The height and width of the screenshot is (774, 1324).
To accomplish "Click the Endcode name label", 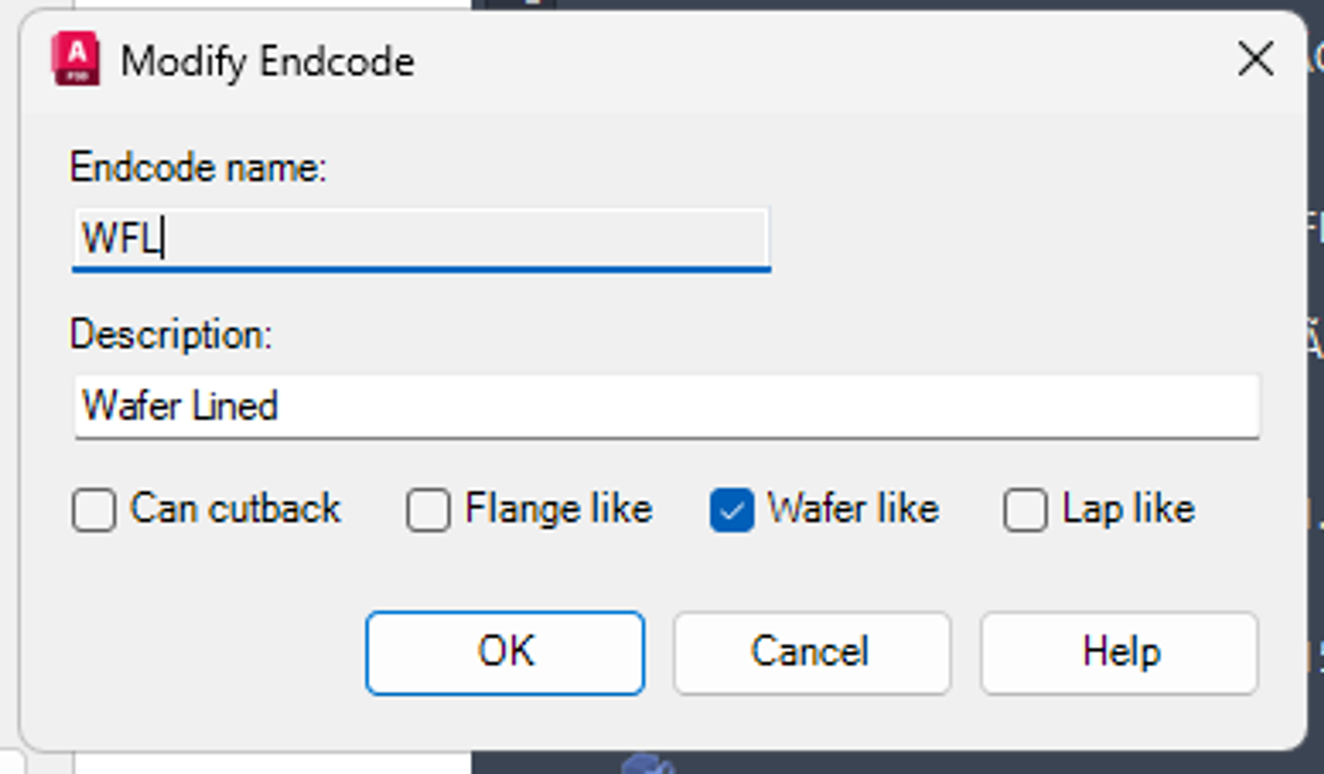I will pyautogui.click(x=198, y=169).
